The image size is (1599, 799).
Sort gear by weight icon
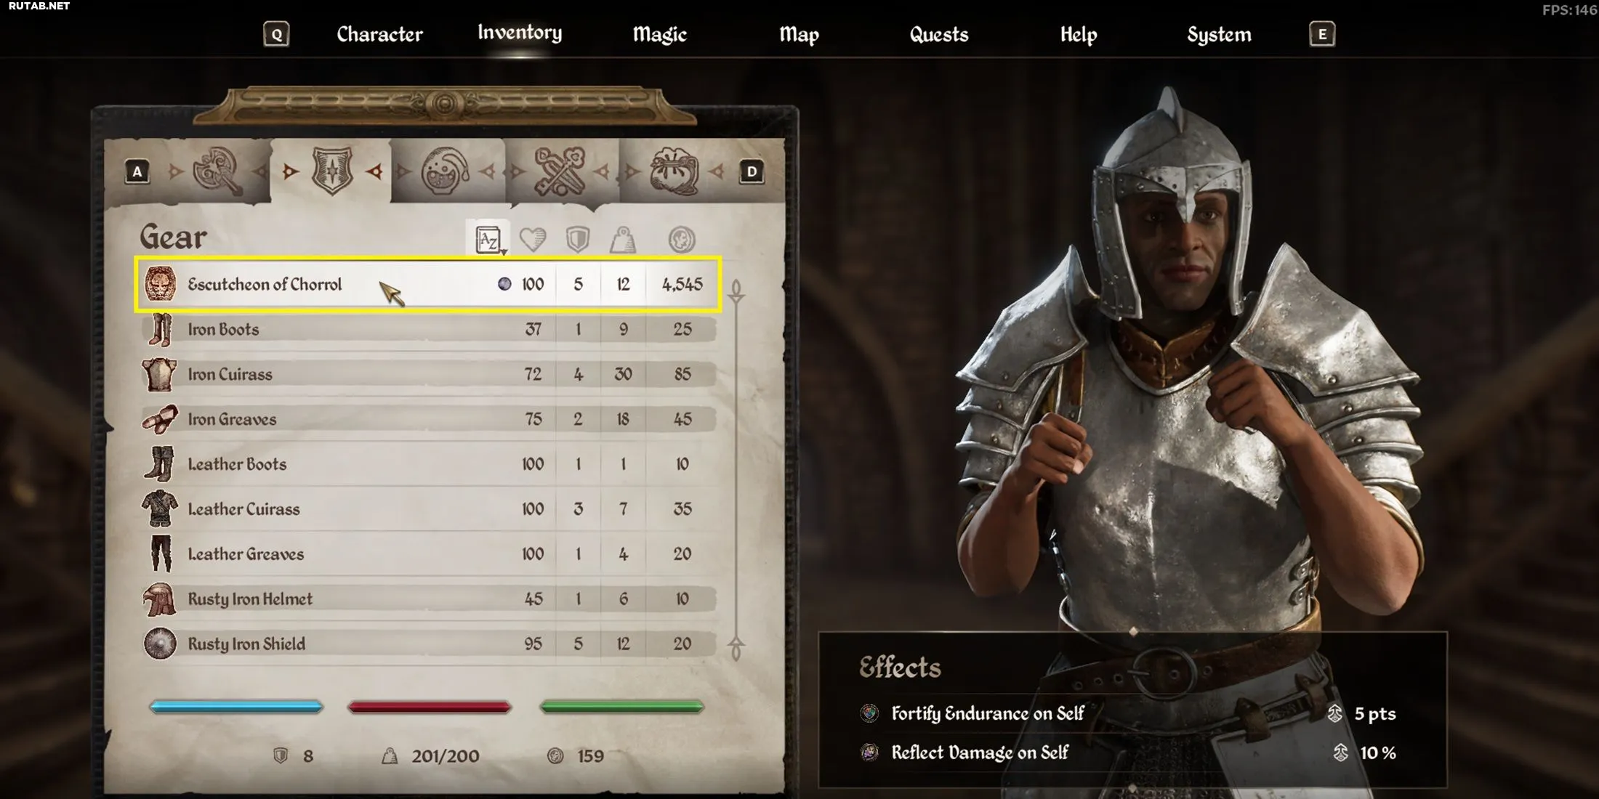(x=623, y=239)
